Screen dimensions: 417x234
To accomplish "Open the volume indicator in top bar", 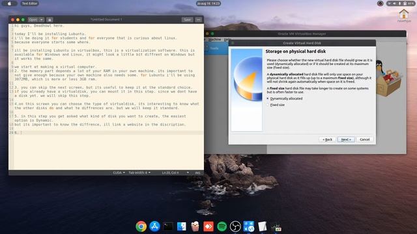I will [x=394, y=3].
